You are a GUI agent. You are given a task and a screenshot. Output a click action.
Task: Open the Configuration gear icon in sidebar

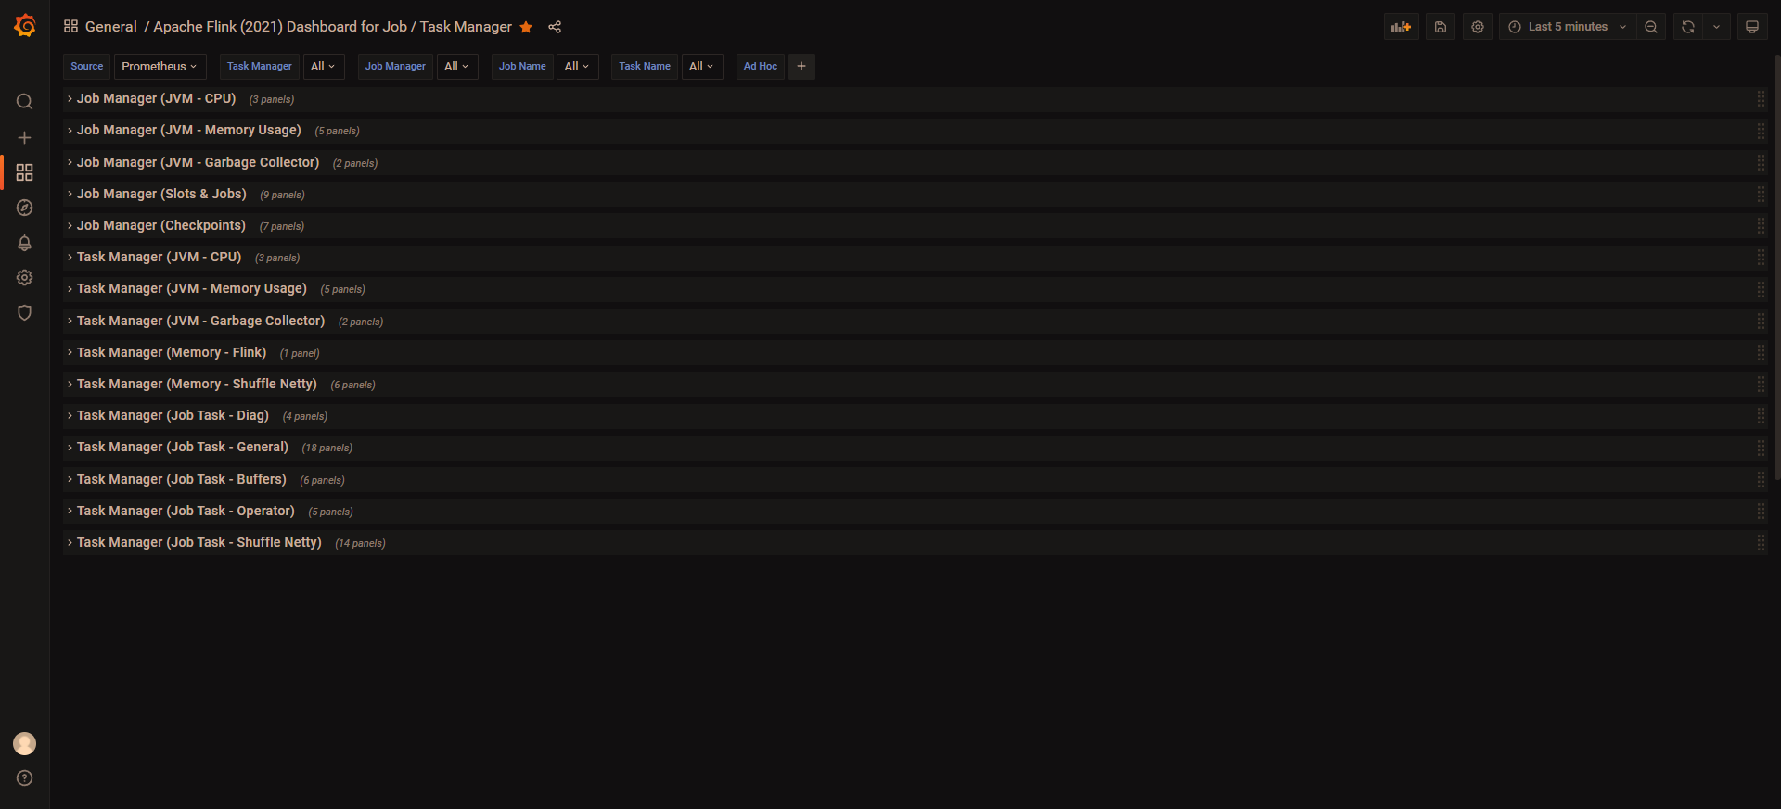pos(25,278)
